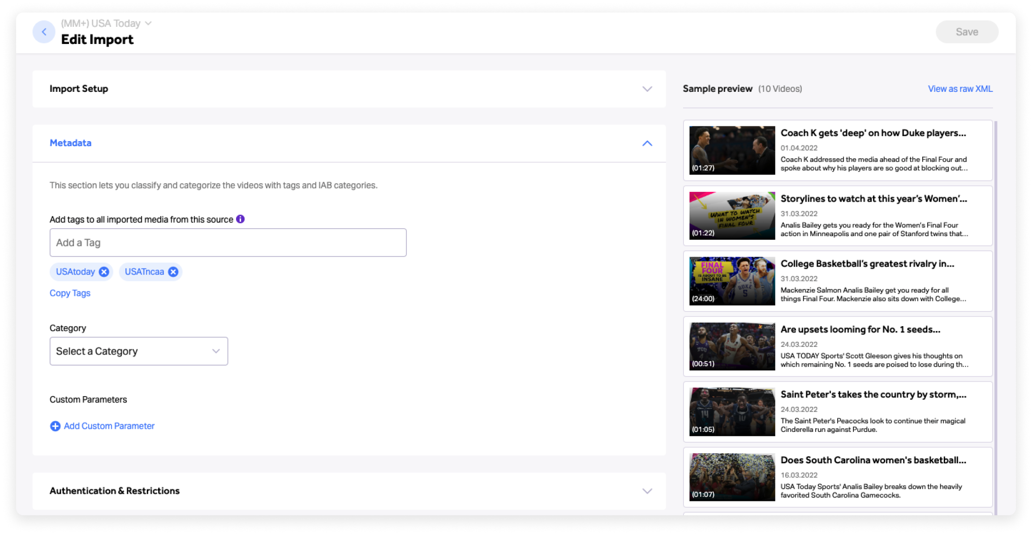Remove the USAtoday tag
Viewport: 1032px width, 535px height.
coord(104,272)
